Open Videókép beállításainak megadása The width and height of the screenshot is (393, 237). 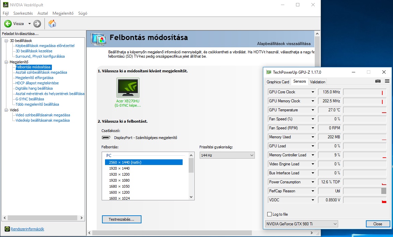pyautogui.click(x=42, y=120)
